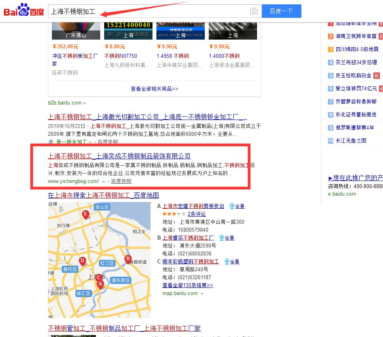Click the 想在此推广您的产品 promotion link
The image size is (383, 337).
point(355,178)
